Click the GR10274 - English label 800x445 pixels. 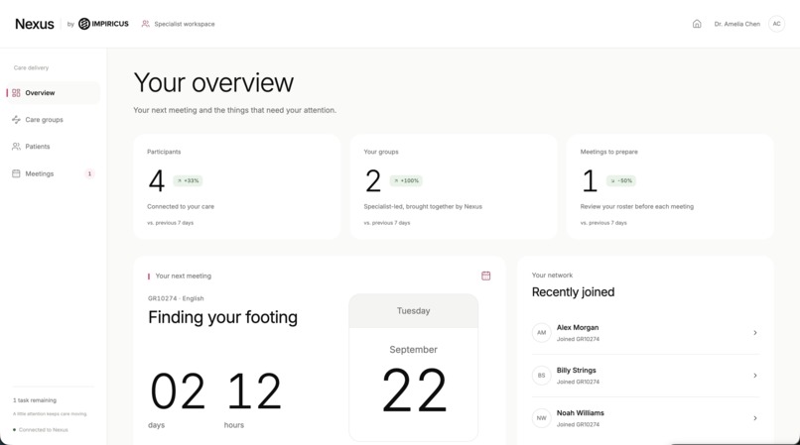tap(176, 298)
